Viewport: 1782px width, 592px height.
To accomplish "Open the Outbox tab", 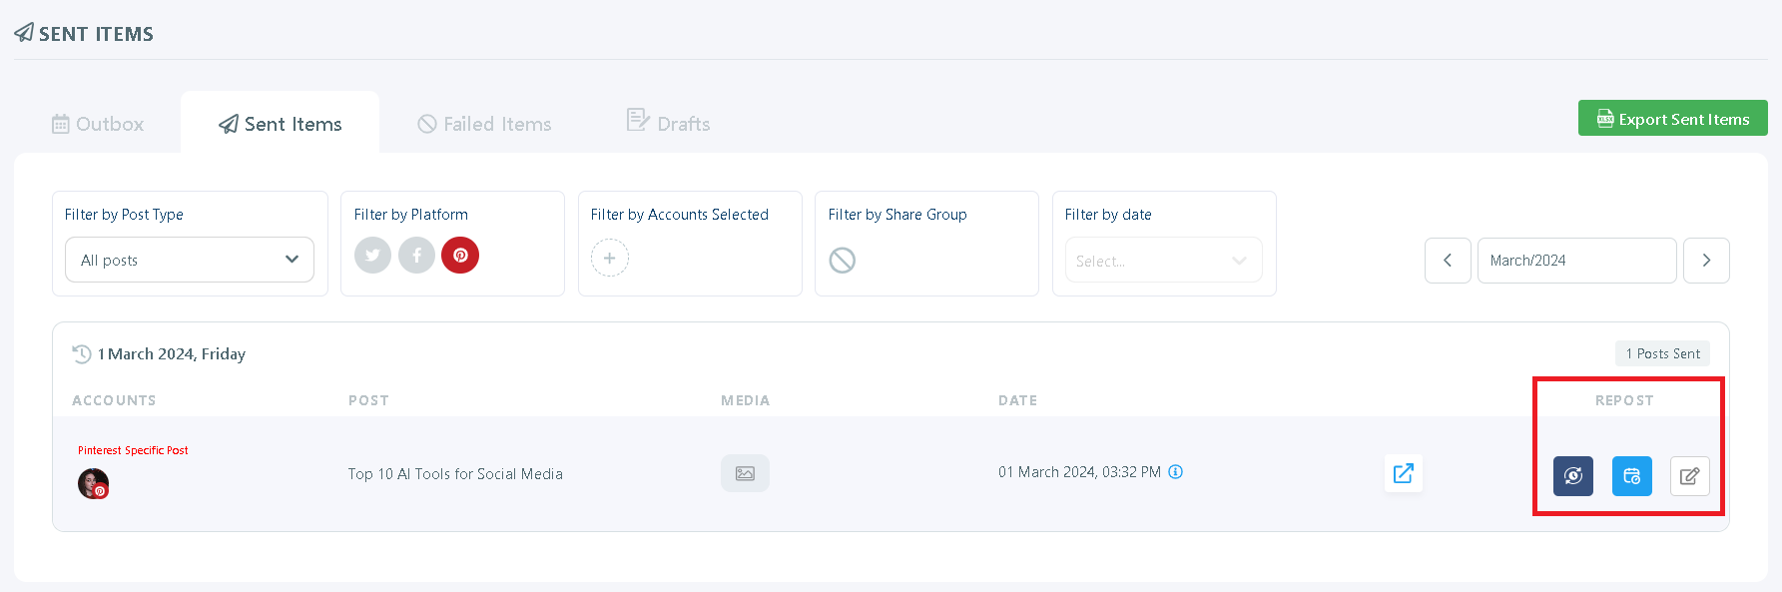I will tap(98, 124).
